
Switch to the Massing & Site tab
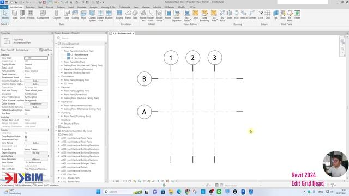(x=108, y=7)
